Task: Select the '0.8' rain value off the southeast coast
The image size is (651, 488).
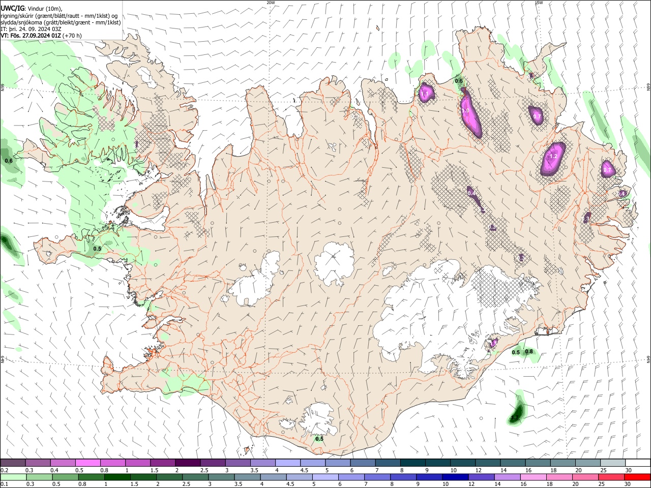Action: click(x=529, y=352)
